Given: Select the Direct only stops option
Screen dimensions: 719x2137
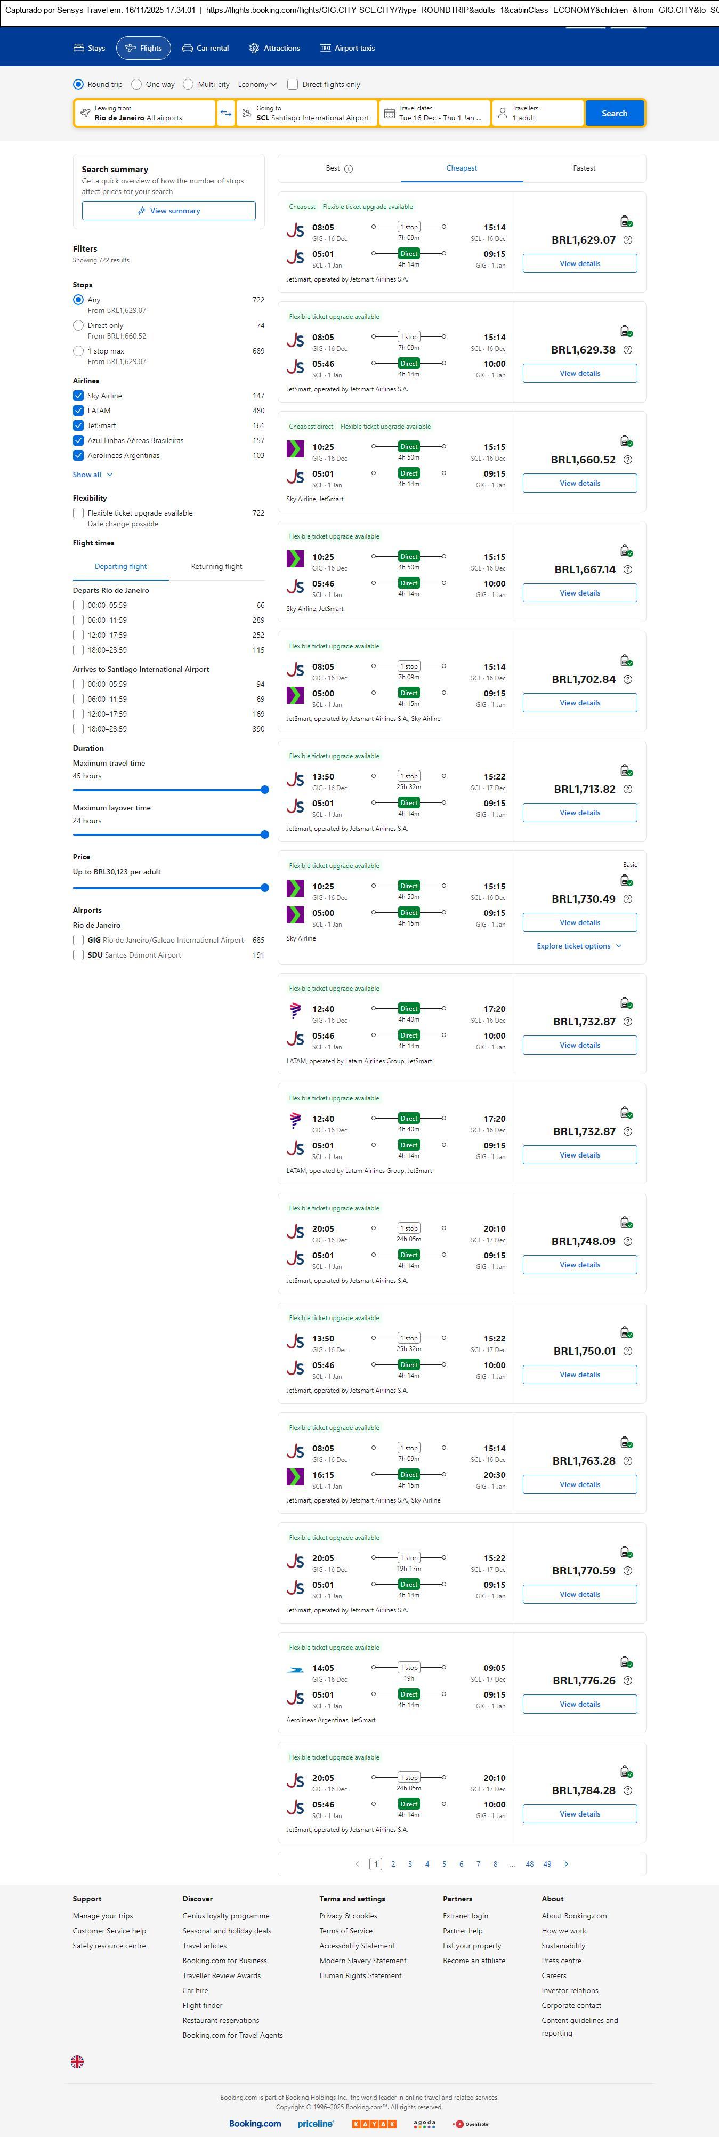Looking at the screenshot, I should click(x=78, y=326).
